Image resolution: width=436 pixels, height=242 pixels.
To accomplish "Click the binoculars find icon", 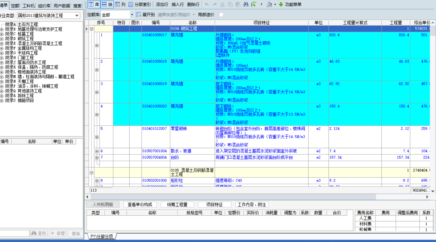I will 246,4.
